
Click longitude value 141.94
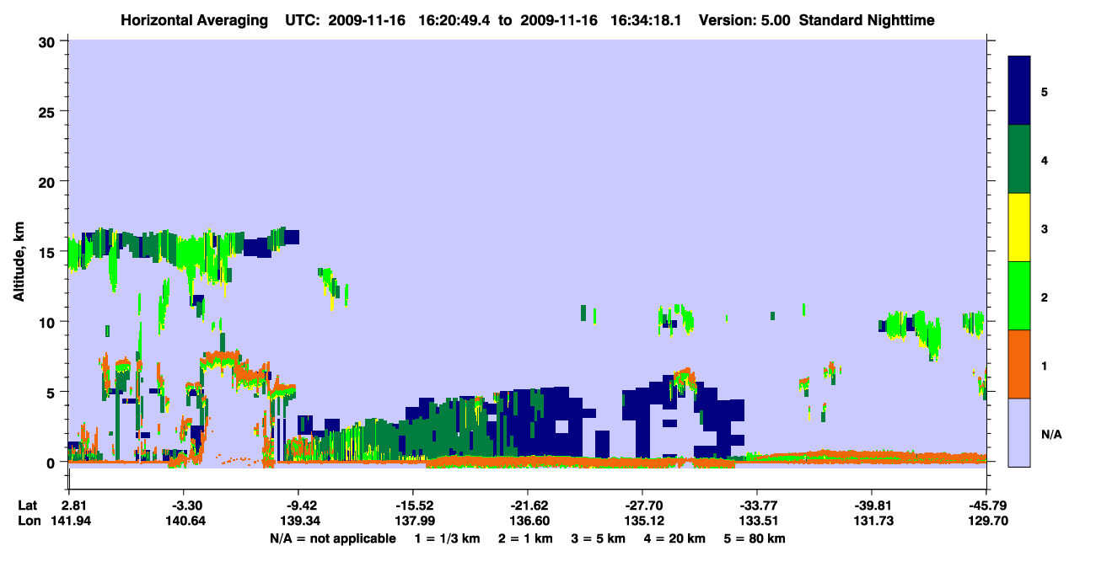click(x=69, y=521)
